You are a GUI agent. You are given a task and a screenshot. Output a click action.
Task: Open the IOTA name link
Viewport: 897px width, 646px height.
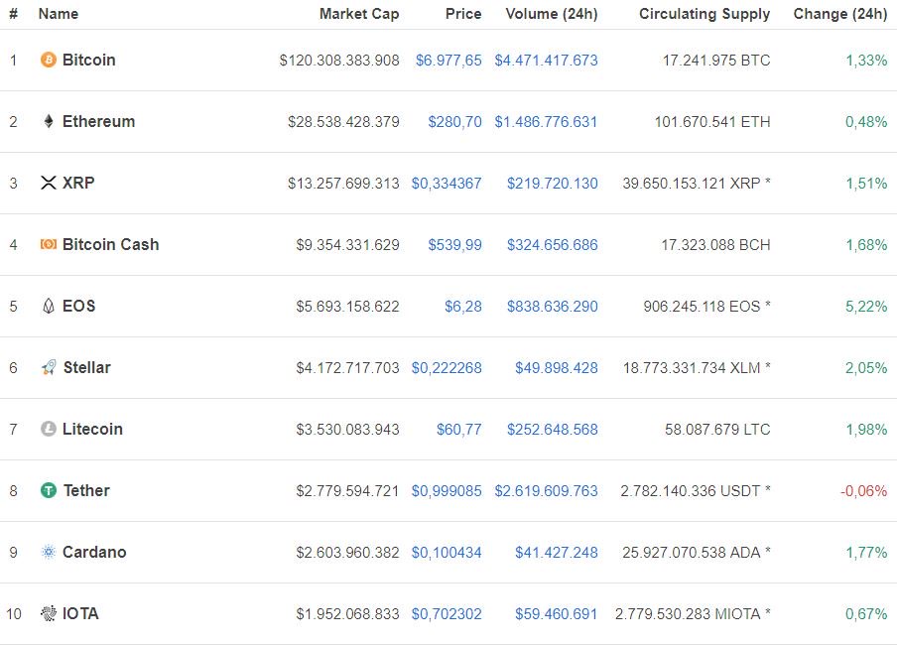point(80,613)
